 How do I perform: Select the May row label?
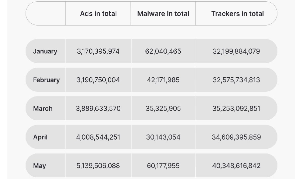40,165
